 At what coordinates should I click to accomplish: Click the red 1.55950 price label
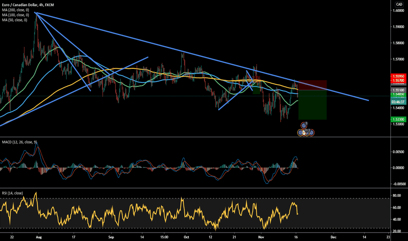398,76
